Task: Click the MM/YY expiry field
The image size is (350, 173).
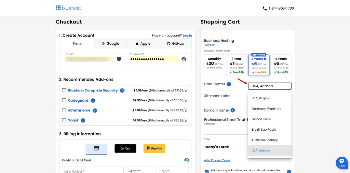Action: (x=142, y=170)
